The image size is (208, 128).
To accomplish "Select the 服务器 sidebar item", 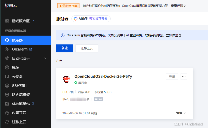I will [26, 40].
